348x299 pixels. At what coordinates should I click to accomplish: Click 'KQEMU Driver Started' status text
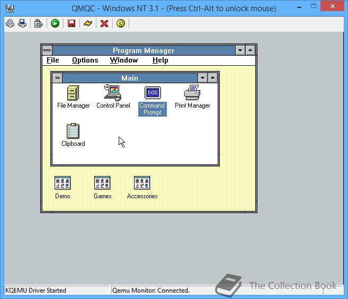coord(35,291)
